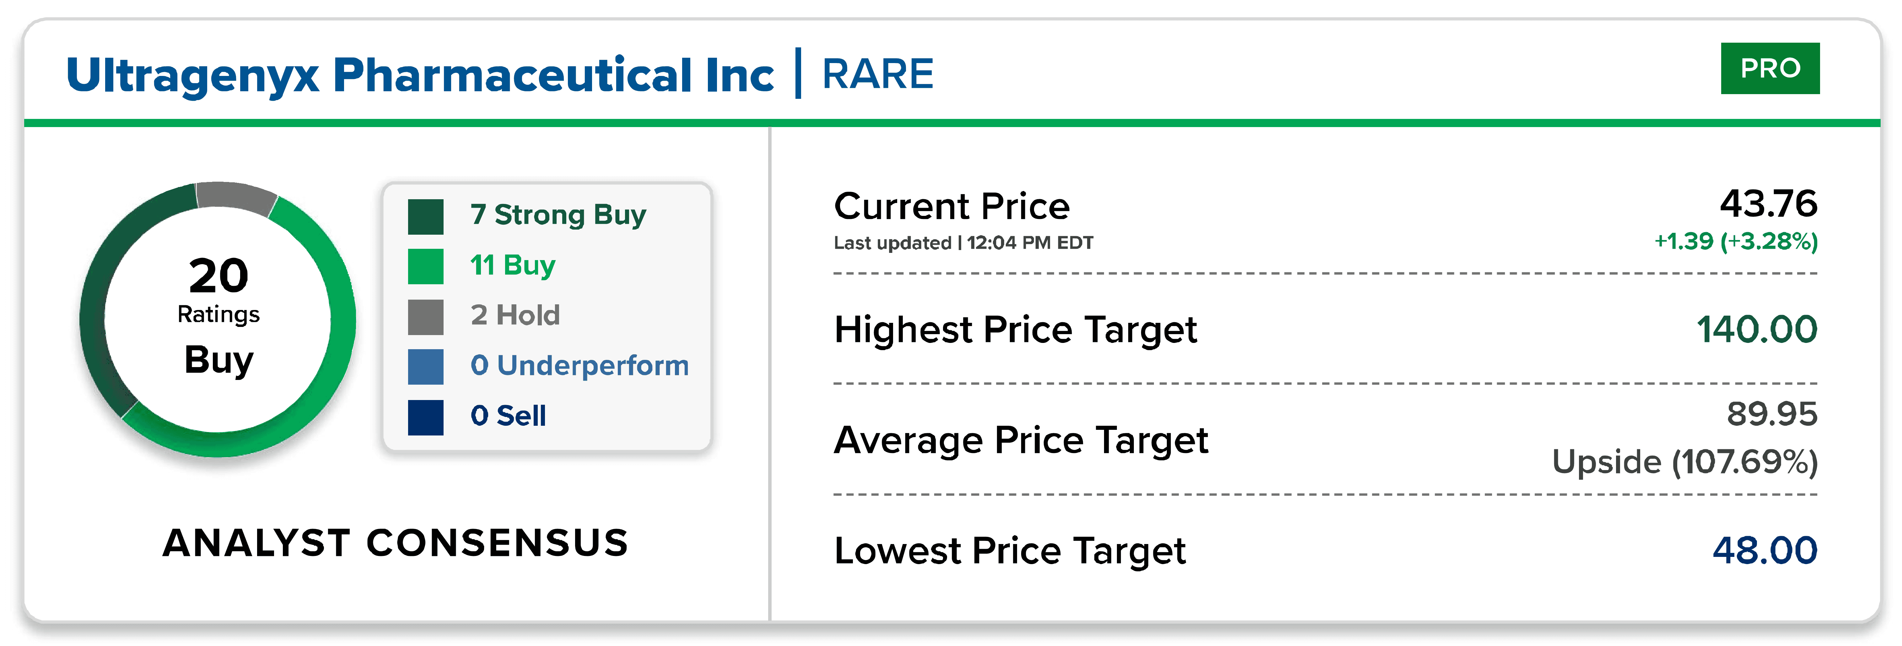
Task: Click the Ultragenyx Pharmaceutical Inc company title
Action: pos(419,75)
